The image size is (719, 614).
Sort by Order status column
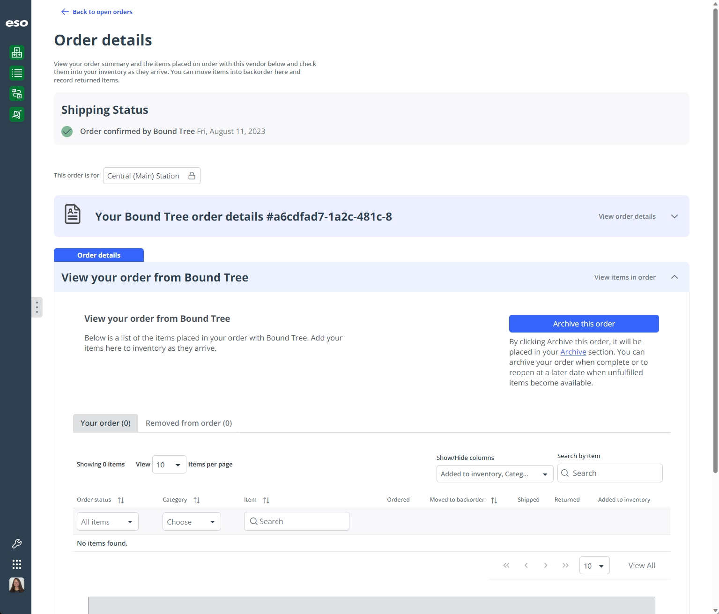(121, 500)
